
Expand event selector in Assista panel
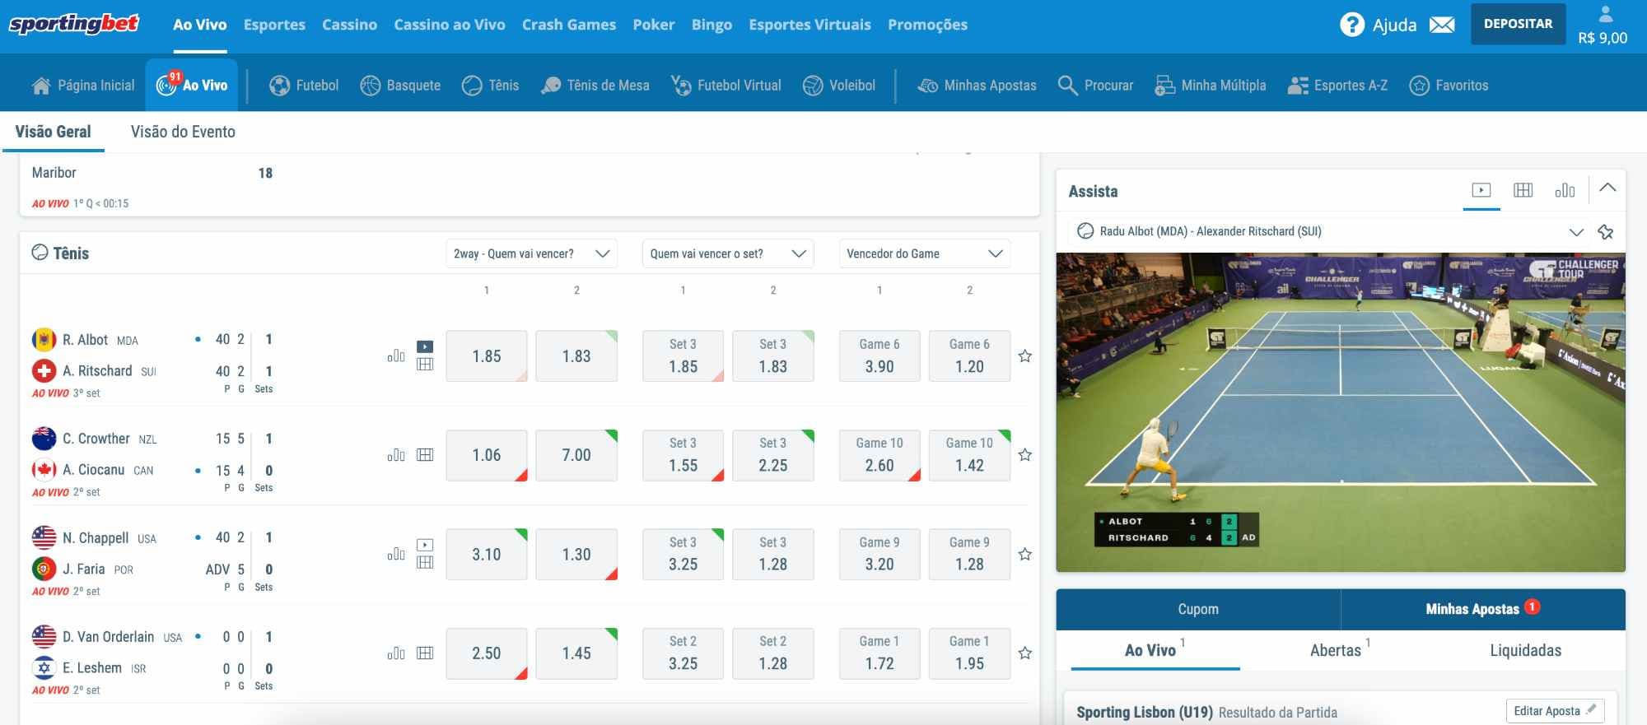point(1576,232)
